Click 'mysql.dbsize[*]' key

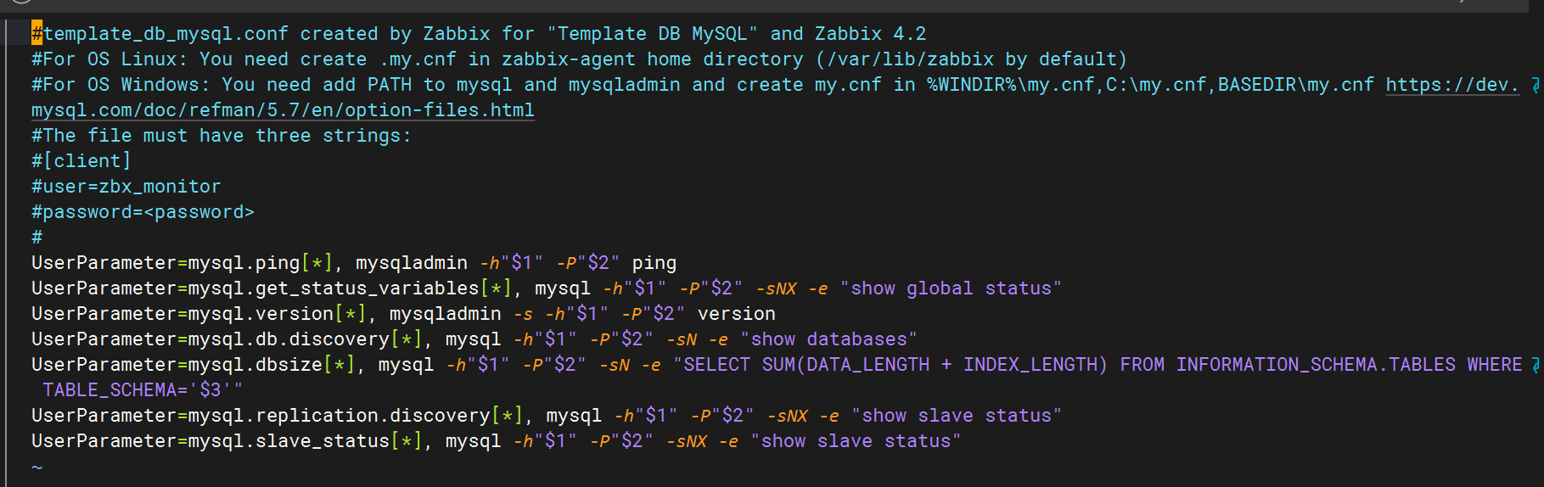(x=272, y=365)
